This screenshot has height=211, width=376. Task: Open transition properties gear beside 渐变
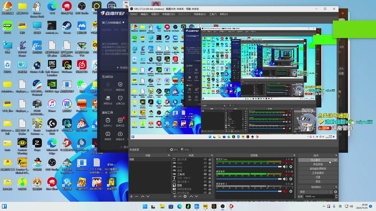pyautogui.click(x=336, y=192)
